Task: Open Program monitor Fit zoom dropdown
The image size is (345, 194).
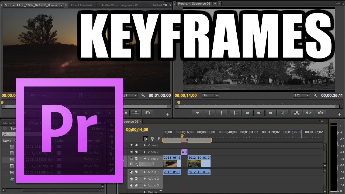Action: [x=211, y=95]
